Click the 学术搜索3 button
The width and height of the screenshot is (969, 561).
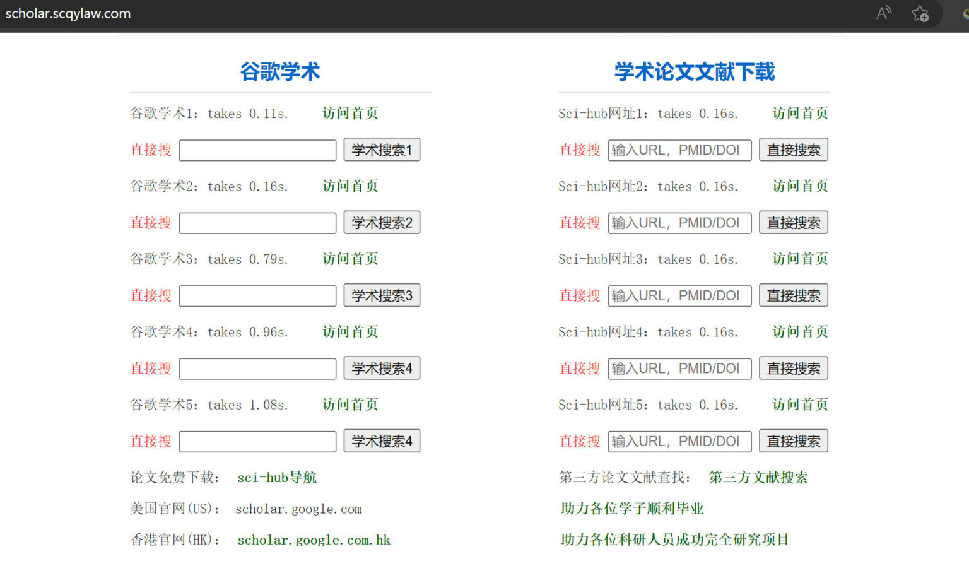pyautogui.click(x=381, y=295)
